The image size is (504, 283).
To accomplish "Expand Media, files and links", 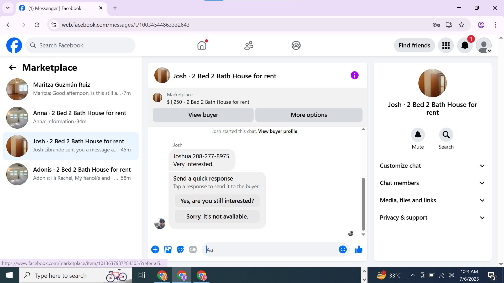I will click(432, 200).
